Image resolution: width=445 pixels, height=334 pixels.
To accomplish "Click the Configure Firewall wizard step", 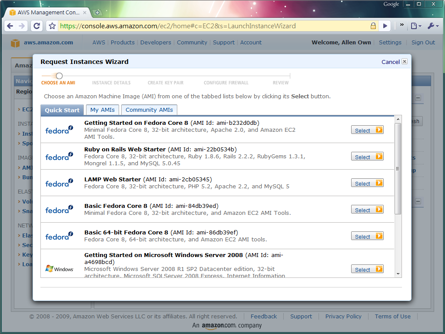I will pos(226,83).
